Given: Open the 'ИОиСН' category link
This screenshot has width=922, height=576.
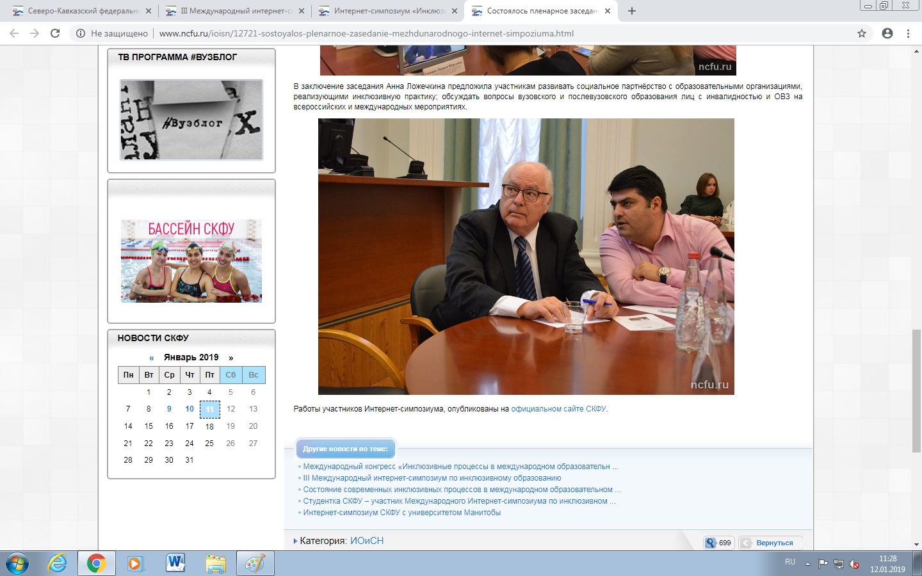Looking at the screenshot, I should 367,541.
